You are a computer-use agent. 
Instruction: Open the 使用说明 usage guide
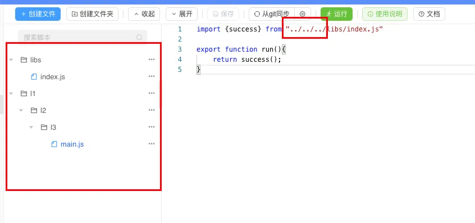(385, 14)
